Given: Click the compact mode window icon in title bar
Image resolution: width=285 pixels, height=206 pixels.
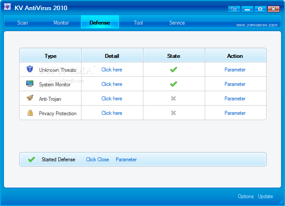Looking at the screenshot, I should [x=234, y=9].
